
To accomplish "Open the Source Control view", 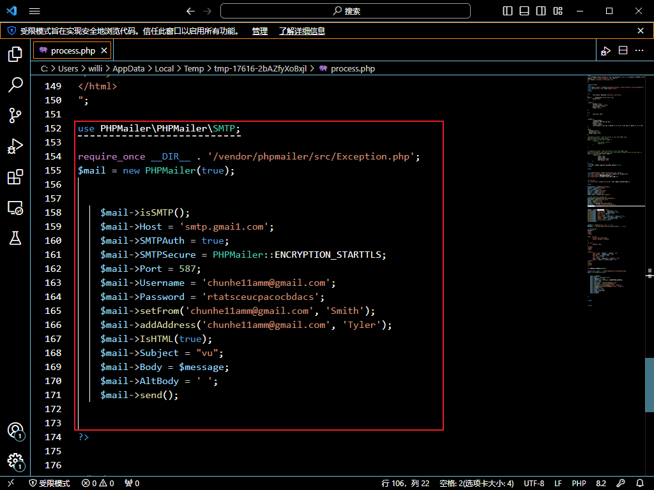I will (15, 115).
